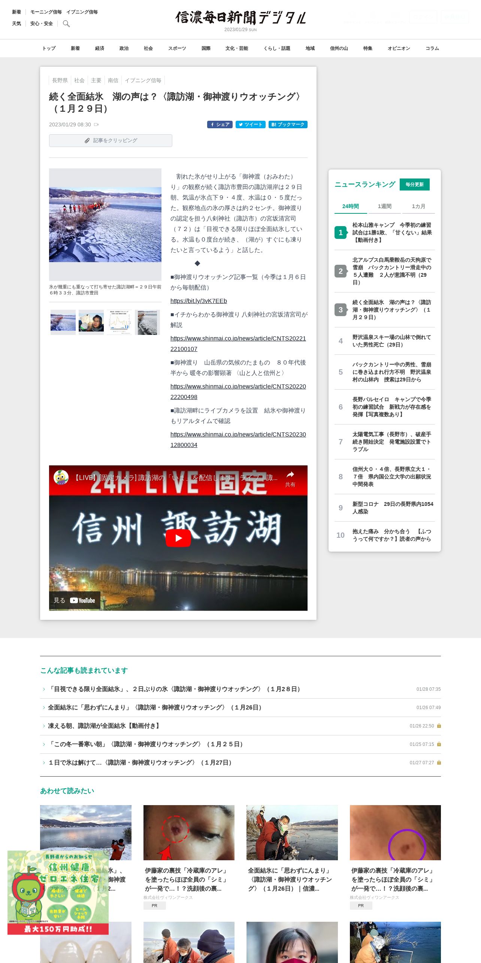Viewport: 481px width, 963px height.
Task: Open the bit.ly/3vK7EEb link
Action: tap(199, 301)
